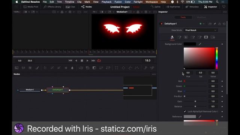Uncheck Lock Alpha/Spill Removal Color checkbox
This screenshot has height=135, width=240.
(185, 111)
